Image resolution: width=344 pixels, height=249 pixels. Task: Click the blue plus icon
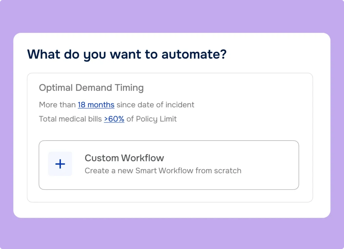point(60,164)
